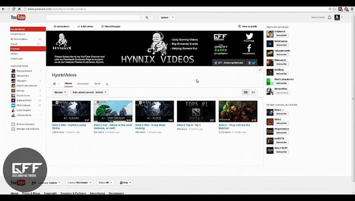The image size is (355, 201).
Task: Open the Country Worldwide dropdown
Action: (79, 183)
